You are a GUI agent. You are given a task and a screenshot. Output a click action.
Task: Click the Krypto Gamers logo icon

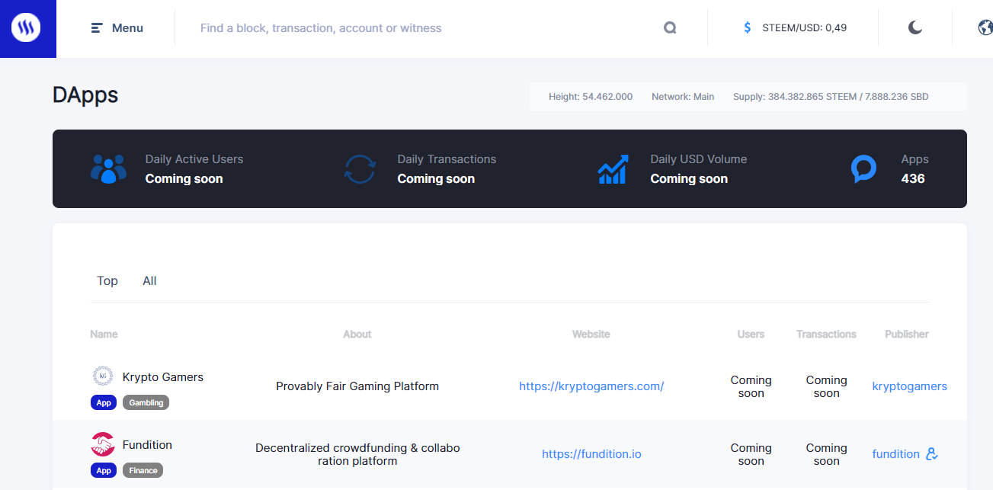102,376
